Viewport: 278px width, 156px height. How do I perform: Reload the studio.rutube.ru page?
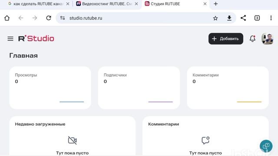(49, 18)
